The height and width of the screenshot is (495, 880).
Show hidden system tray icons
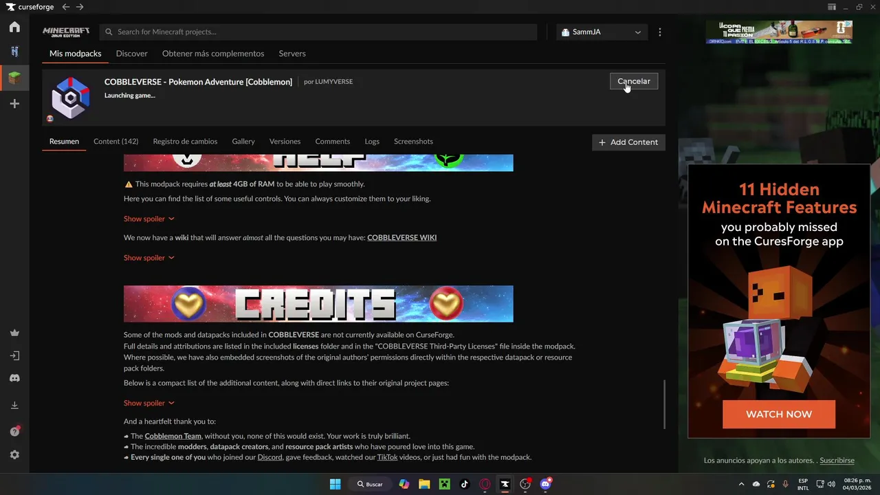tap(741, 484)
